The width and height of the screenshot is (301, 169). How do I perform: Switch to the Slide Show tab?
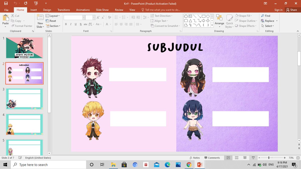pos(102,10)
